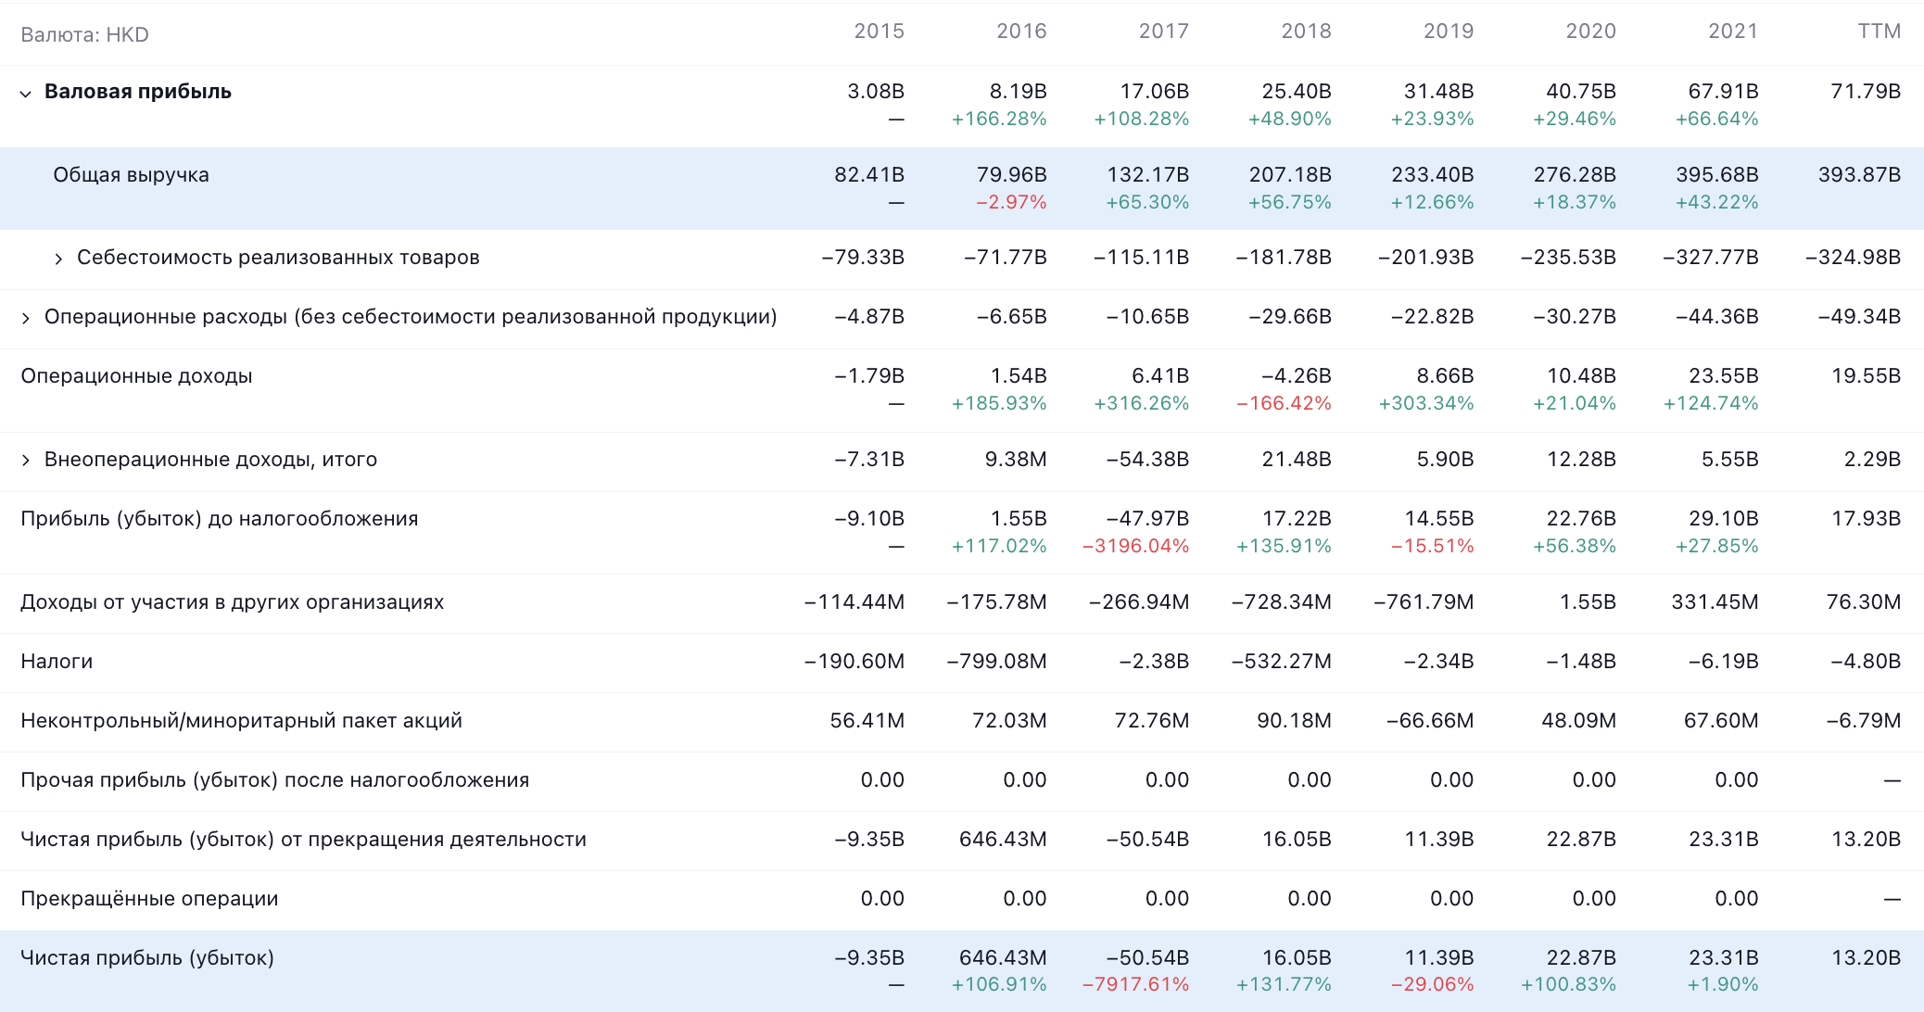
Task: Click the 82.41B total revenue value
Action: click(869, 175)
